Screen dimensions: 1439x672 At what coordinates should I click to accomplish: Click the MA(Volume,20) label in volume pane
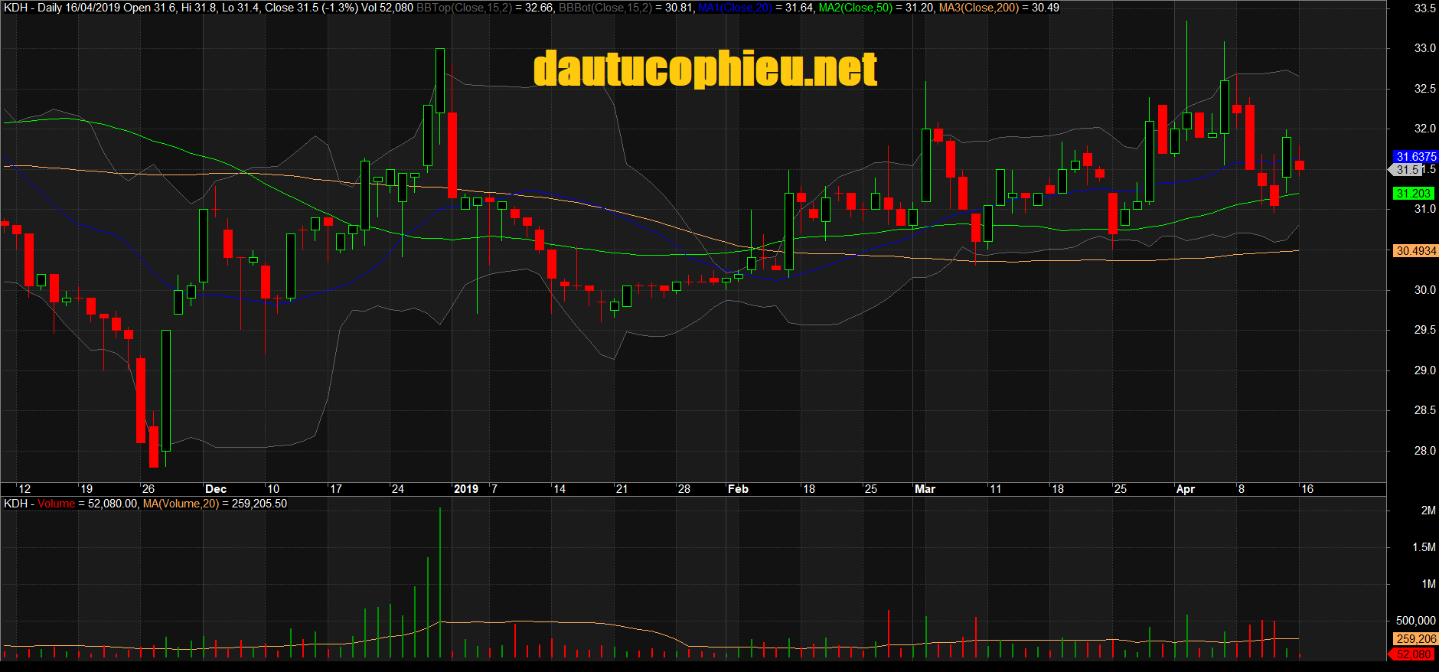(181, 504)
